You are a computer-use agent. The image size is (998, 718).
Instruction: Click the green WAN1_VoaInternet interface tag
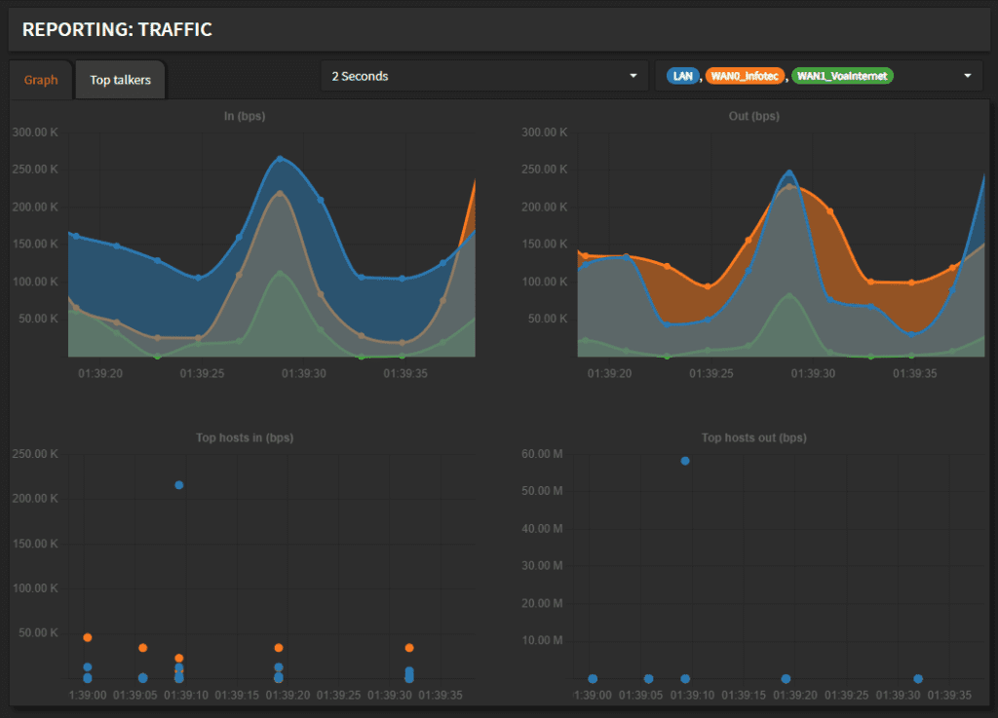842,76
